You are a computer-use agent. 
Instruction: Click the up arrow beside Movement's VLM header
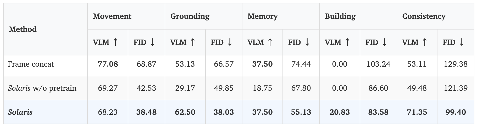pos(115,42)
